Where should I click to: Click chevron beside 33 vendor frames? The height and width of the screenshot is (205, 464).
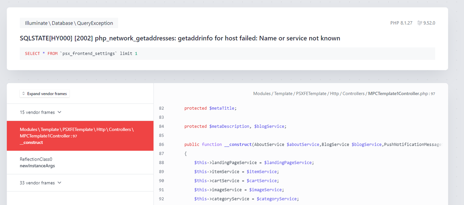pyautogui.click(x=59, y=183)
